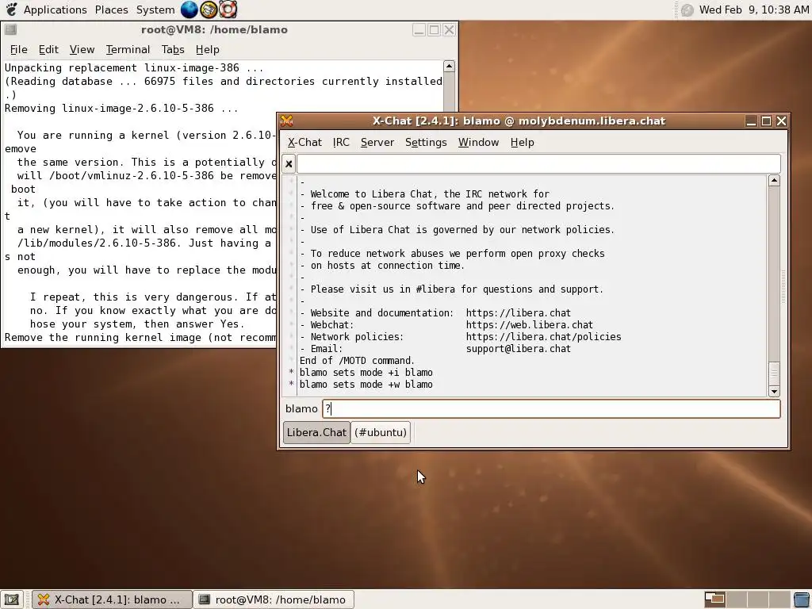Click the 'Unpacking replacement linux-image-386' terminal line
This screenshot has width=812, height=609.
134,68
